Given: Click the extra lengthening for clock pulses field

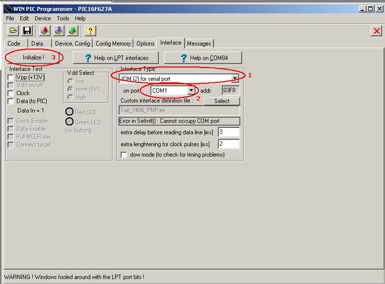Looking at the screenshot, I should (x=229, y=144).
